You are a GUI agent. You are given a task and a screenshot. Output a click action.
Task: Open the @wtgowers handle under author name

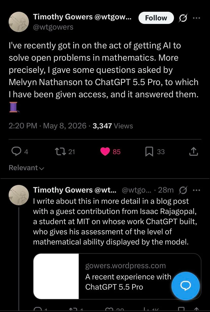tap(53, 27)
